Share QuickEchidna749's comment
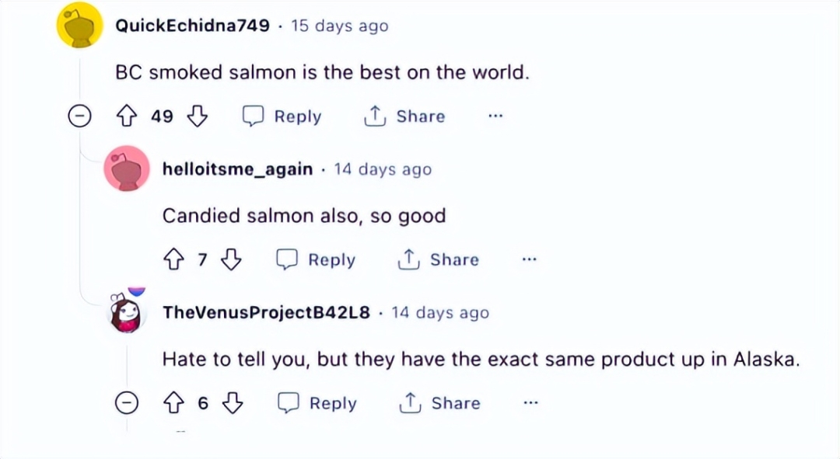Image resolution: width=840 pixels, height=459 pixels. [x=404, y=116]
